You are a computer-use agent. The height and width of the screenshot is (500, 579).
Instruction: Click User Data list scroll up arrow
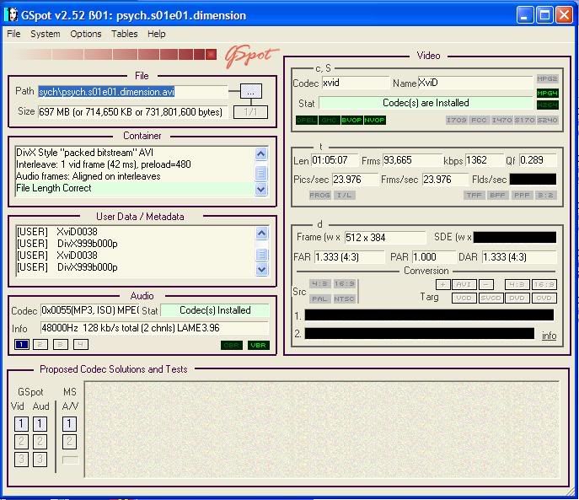(261, 233)
